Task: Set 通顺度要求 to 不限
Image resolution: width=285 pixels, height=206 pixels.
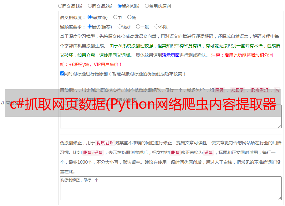Action: tap(156, 27)
